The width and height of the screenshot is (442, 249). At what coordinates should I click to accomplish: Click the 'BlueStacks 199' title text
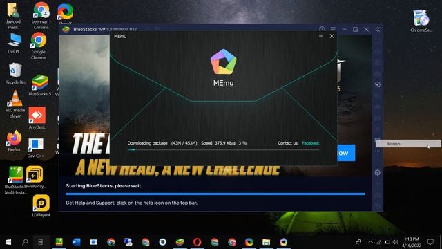[x=89, y=29]
